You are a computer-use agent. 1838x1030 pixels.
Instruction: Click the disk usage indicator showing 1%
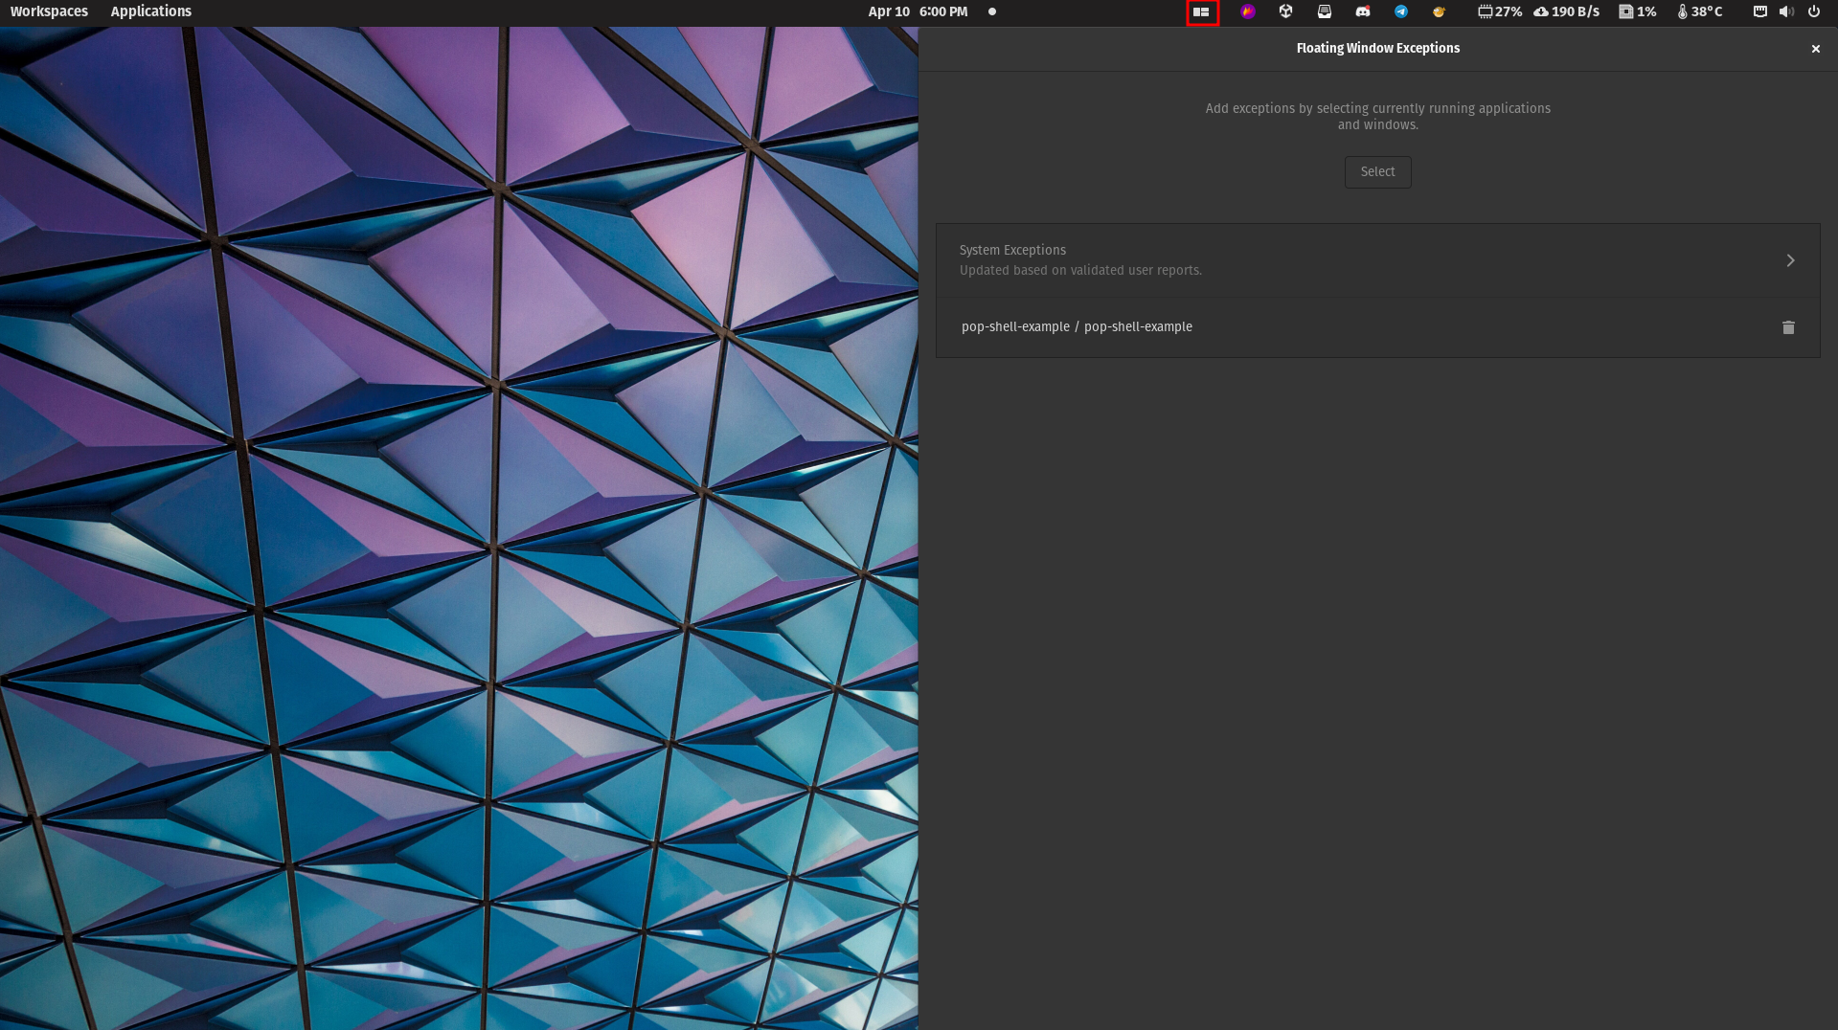pos(1636,11)
